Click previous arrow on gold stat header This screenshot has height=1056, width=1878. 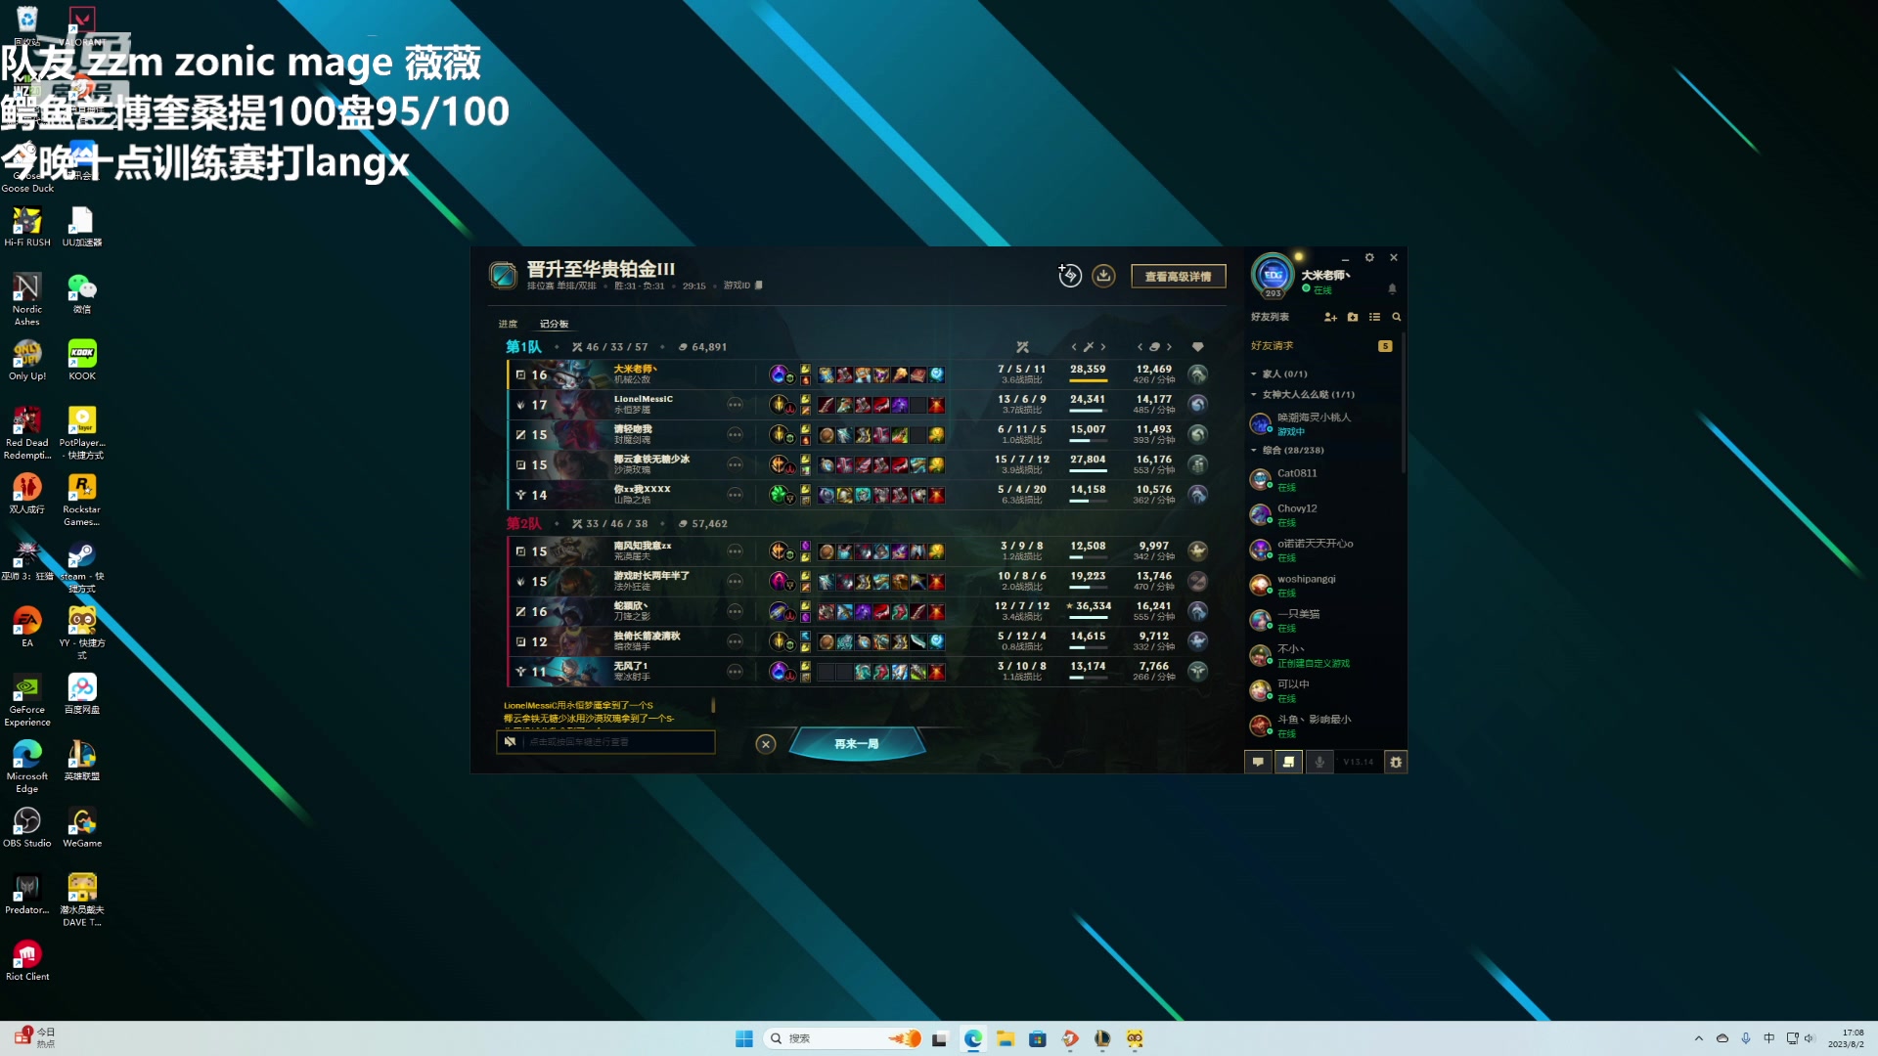click(x=1140, y=347)
